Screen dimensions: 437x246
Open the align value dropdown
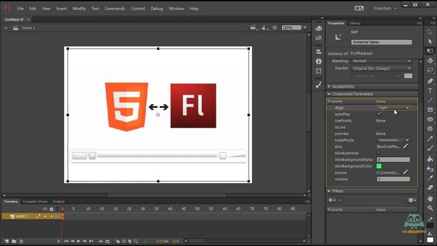point(393,108)
